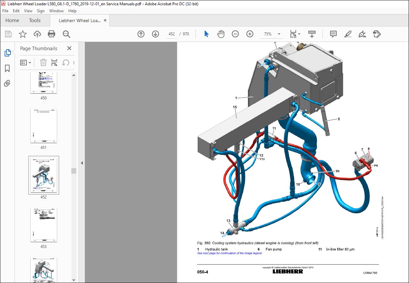
Task: Select the Liebherr Wheel Loader document tab
Action: (80, 20)
